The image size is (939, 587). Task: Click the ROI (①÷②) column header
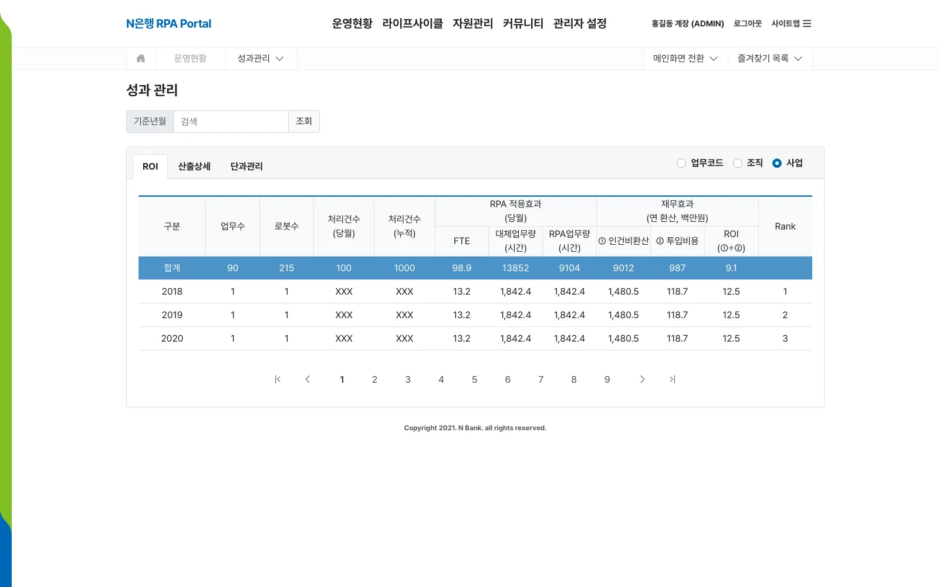pyautogui.click(x=731, y=241)
